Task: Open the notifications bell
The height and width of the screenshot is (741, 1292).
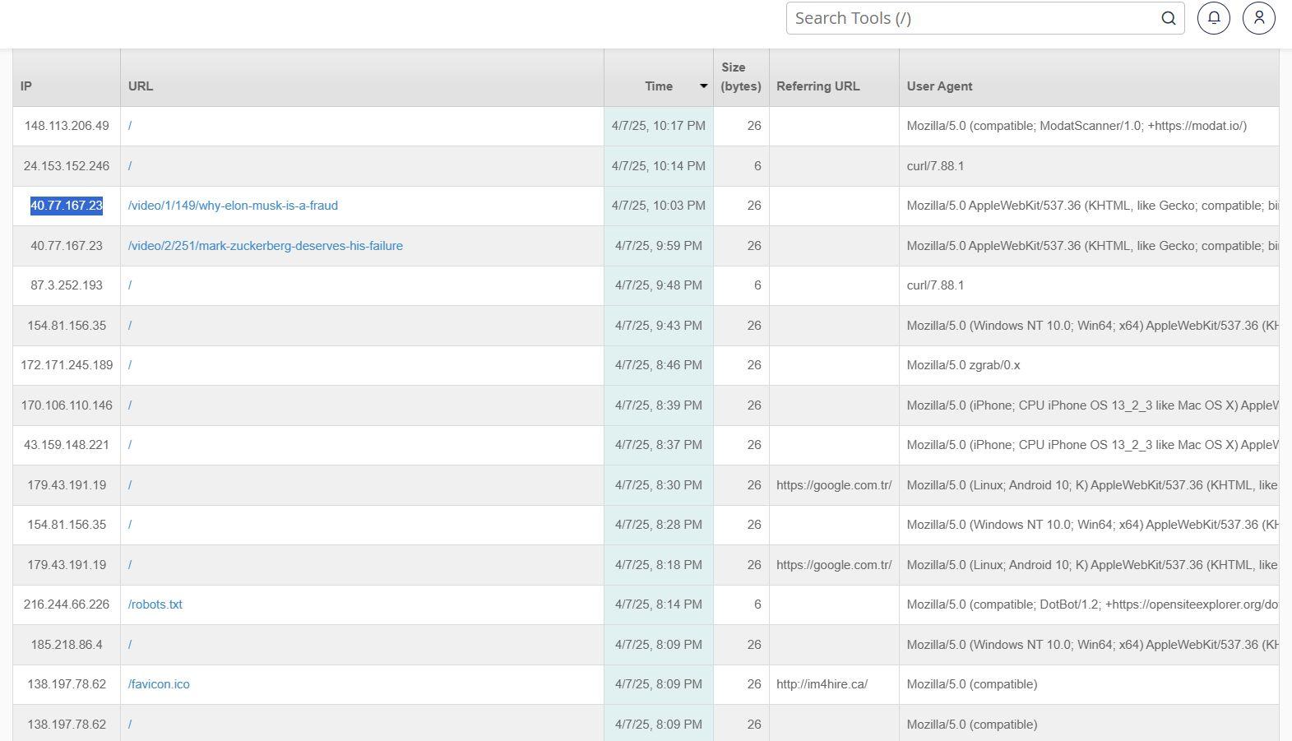Action: [1213, 18]
